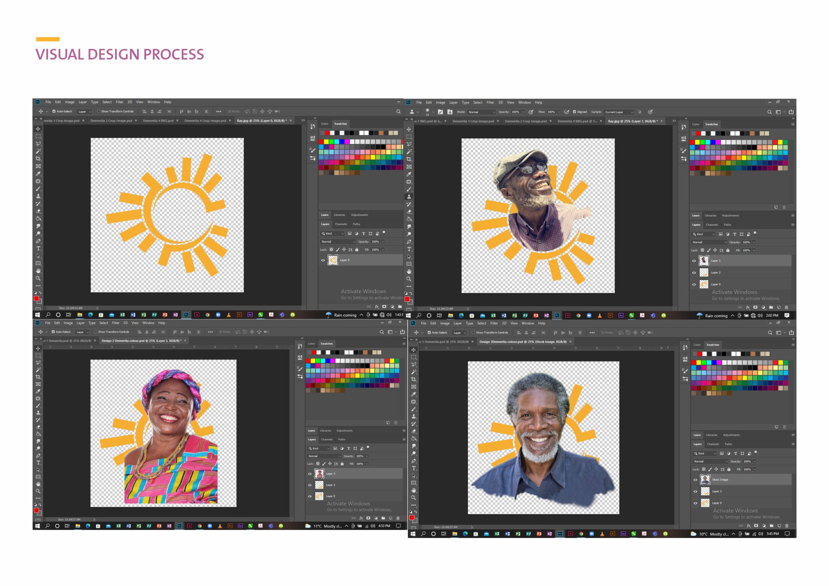829x586 pixels.
Task: Select Type tool in Design 3Dementia window
Action: click(x=414, y=468)
